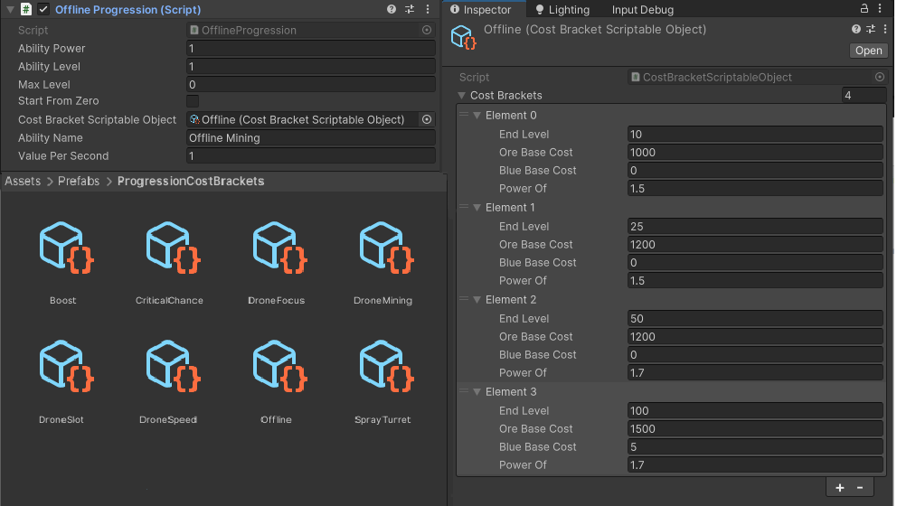Click the C# script icon of Offline Progression
This screenshot has width=897, height=506.
click(25, 9)
